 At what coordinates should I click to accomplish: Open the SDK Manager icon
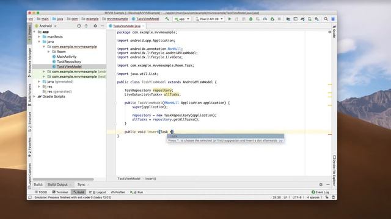click(316, 19)
